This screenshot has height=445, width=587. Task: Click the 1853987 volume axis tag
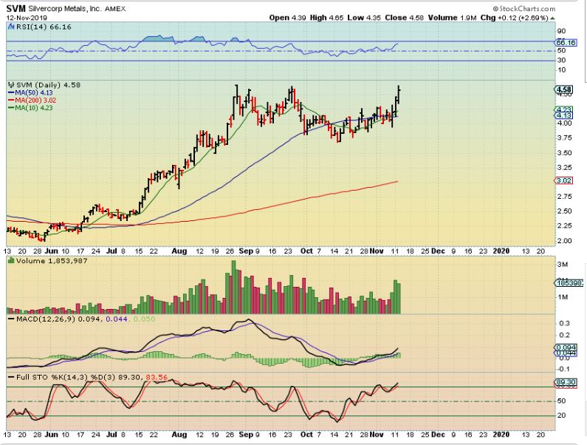click(x=569, y=283)
